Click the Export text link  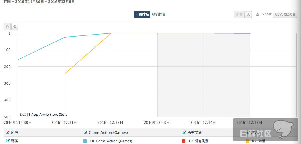coord(266,14)
